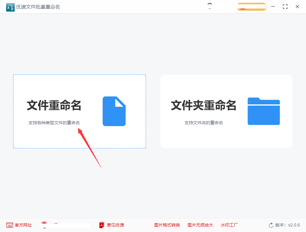
Task: Click the 支持文件夹的重命名 description
Action: pos(203,123)
